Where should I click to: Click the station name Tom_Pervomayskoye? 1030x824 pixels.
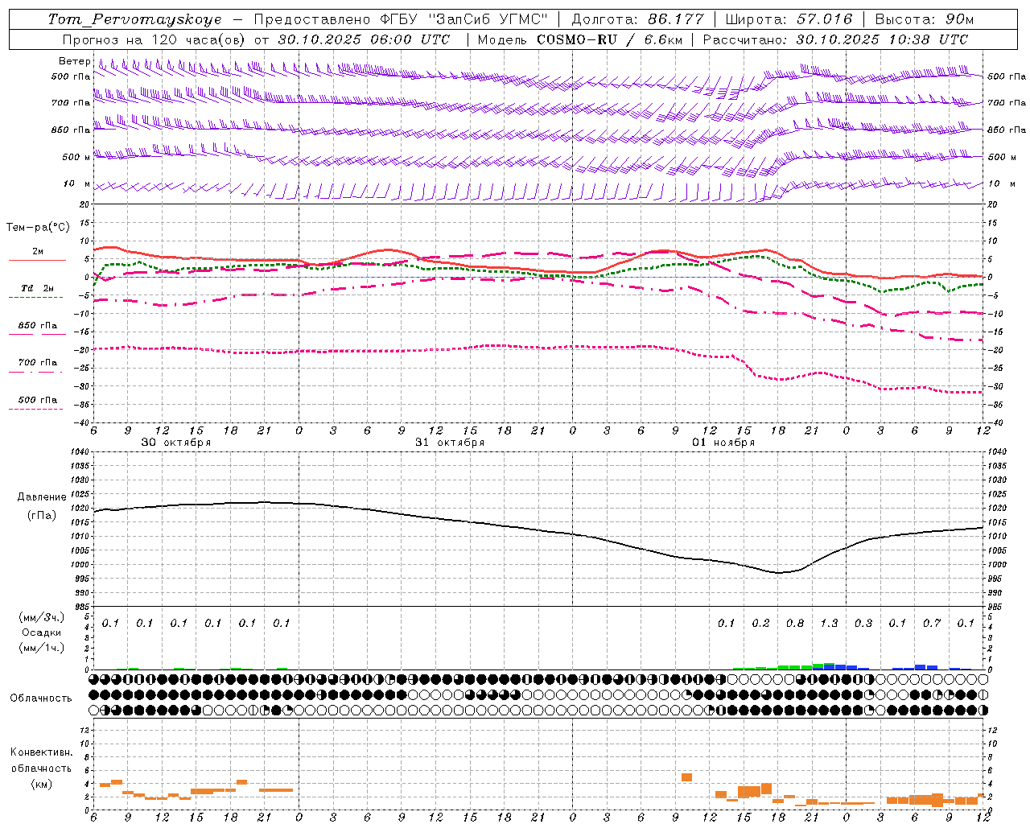tap(134, 19)
